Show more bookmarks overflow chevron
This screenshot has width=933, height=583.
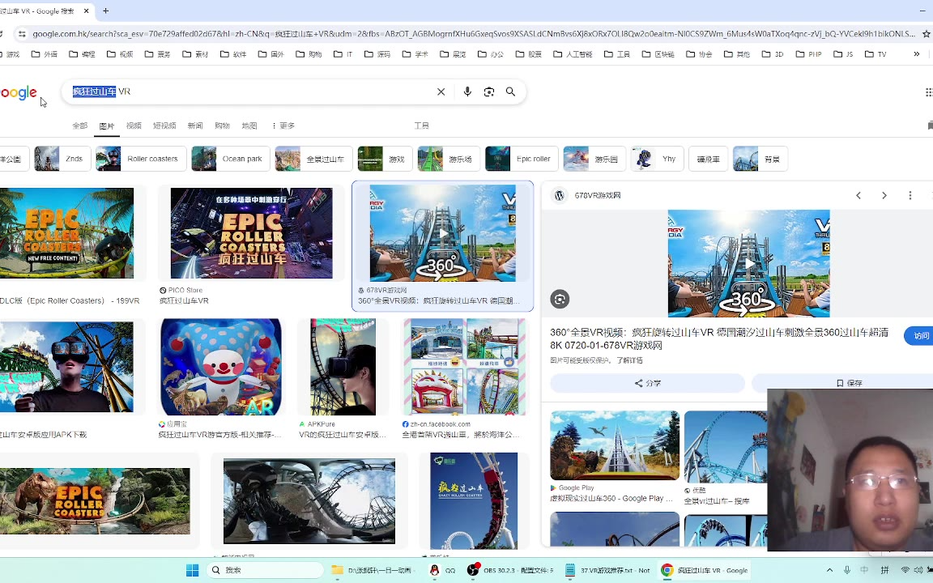coord(916,54)
